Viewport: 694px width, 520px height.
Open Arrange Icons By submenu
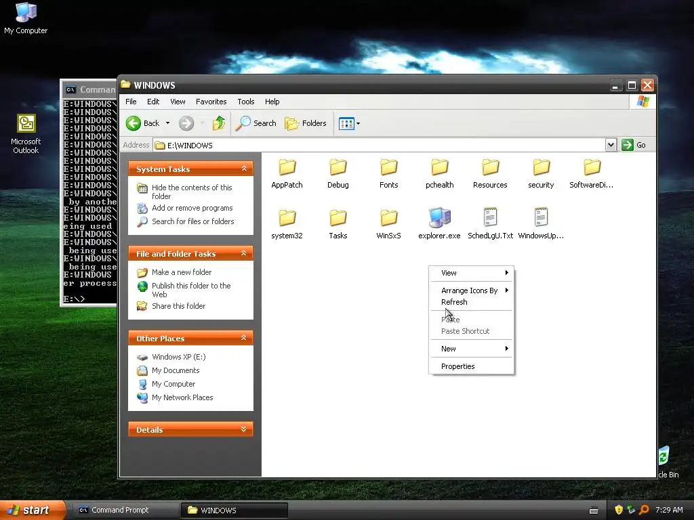point(472,290)
